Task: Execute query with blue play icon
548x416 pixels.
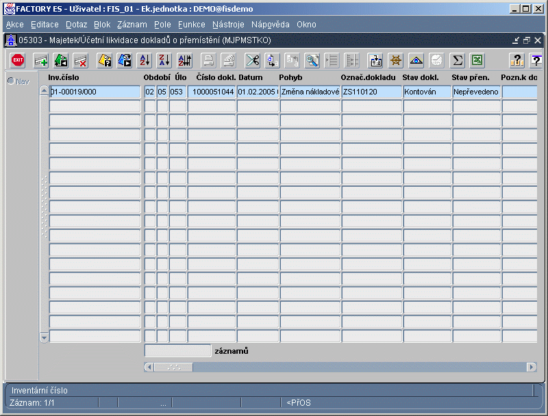Action: click(125, 60)
